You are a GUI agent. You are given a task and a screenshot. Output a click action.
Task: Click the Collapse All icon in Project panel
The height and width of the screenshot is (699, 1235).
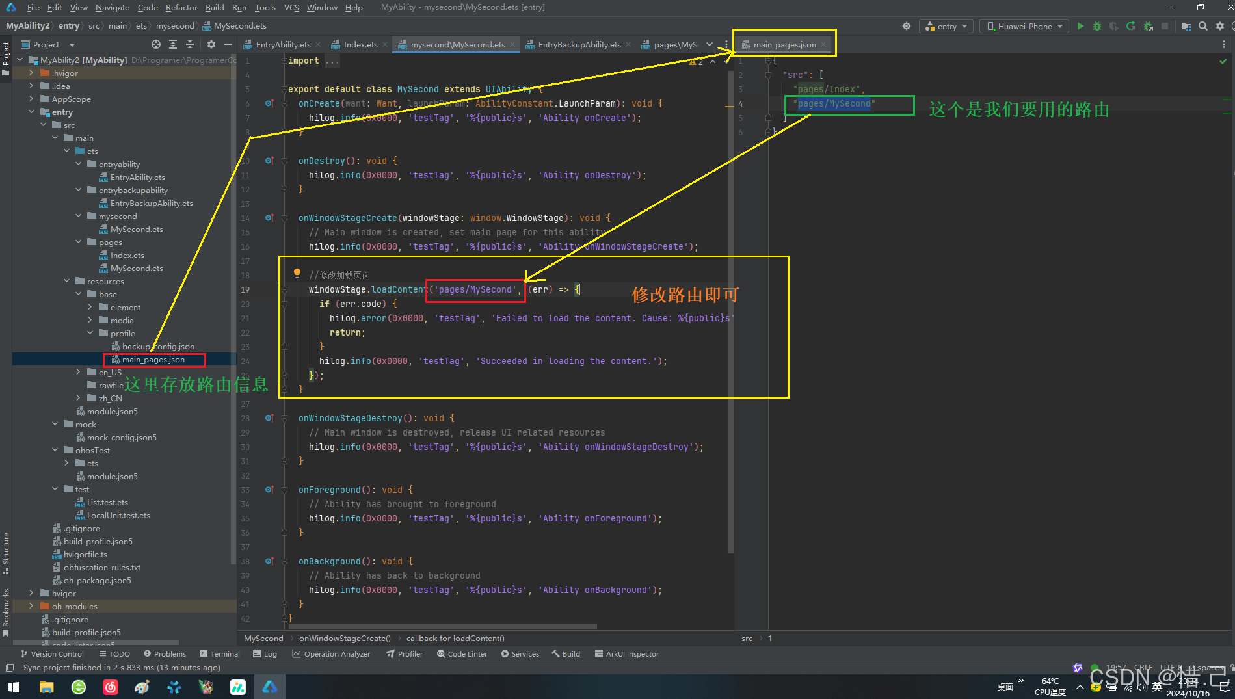tap(190, 44)
